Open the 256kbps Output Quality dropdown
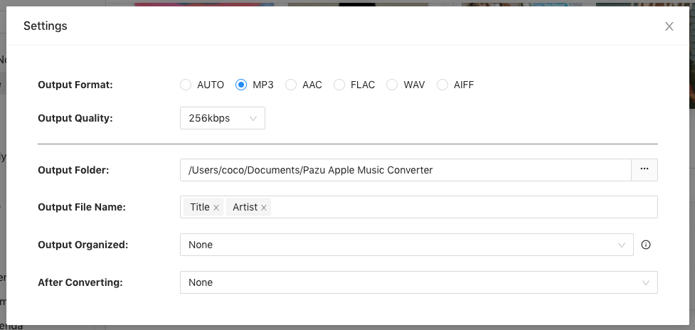The height and width of the screenshot is (330, 695). (222, 119)
